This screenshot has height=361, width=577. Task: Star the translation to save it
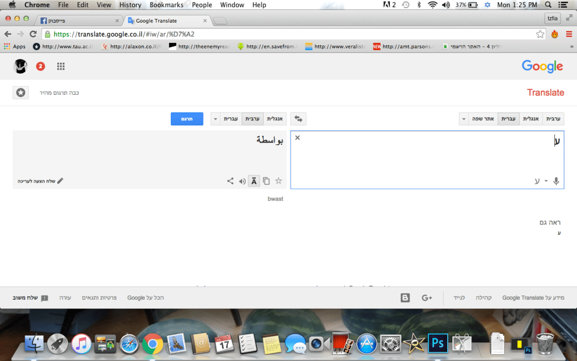click(x=279, y=181)
